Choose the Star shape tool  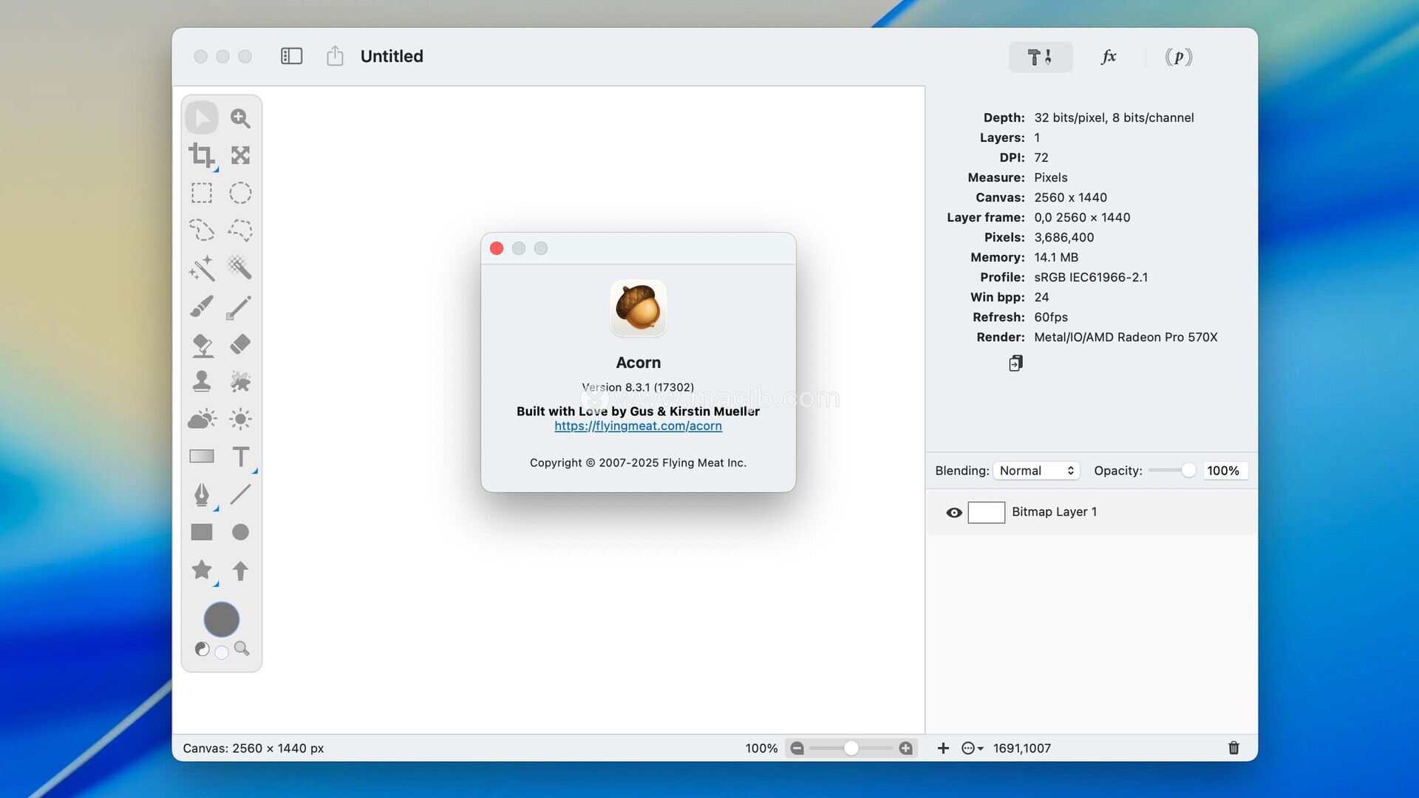201,570
